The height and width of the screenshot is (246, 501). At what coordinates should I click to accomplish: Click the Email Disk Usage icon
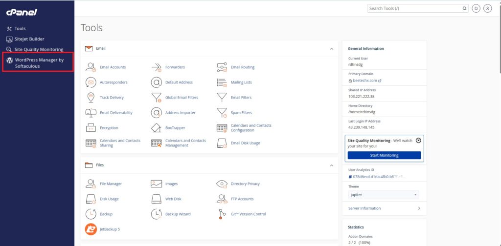[x=222, y=143]
